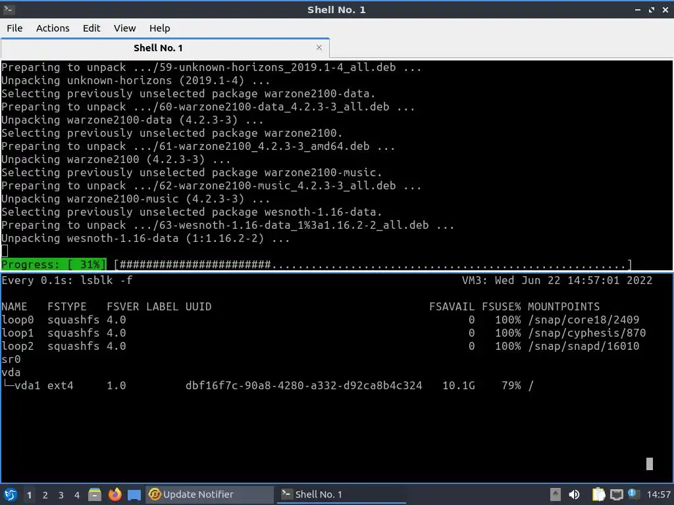Click the FSTYPE column header
This screenshot has height=505, width=674.
point(67,306)
